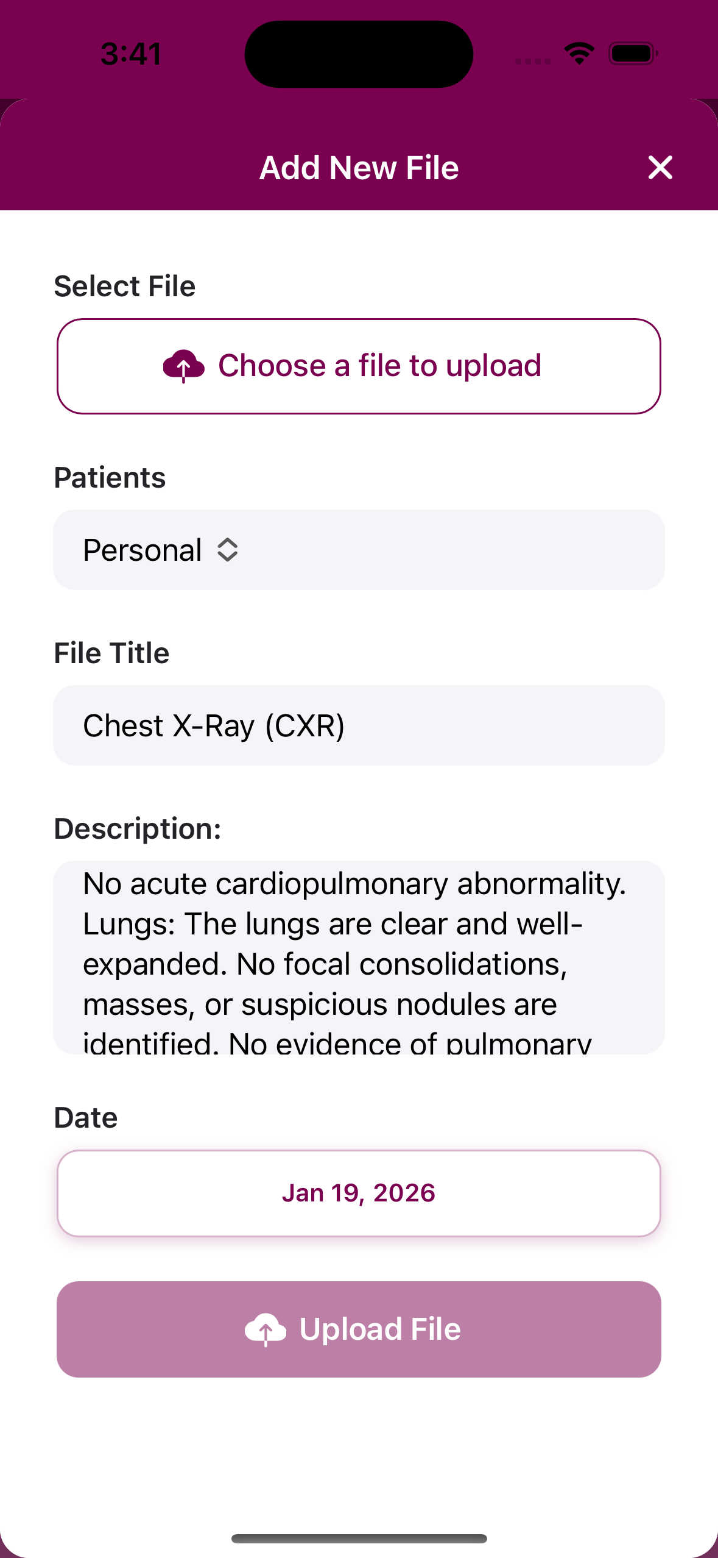Tap the cloud icon in Upload File button
Screen dimensions: 718x1558
pyautogui.click(x=265, y=1329)
